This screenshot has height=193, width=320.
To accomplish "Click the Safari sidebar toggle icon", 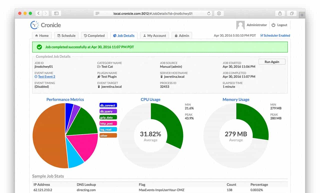I will pos(56,13).
